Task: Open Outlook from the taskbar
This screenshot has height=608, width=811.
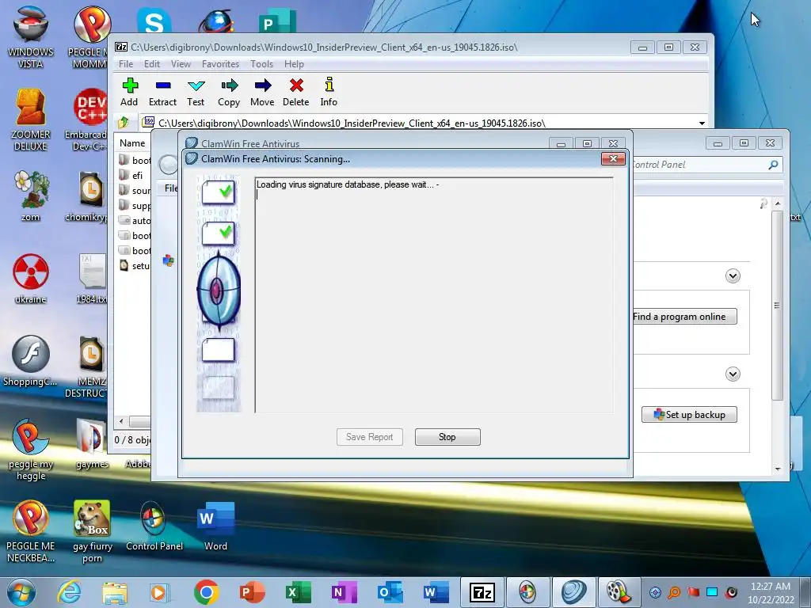Action: pos(390,592)
